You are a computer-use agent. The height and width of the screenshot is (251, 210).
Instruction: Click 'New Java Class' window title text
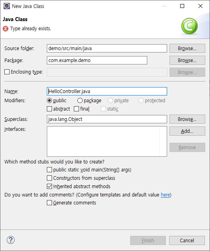coord(28,6)
